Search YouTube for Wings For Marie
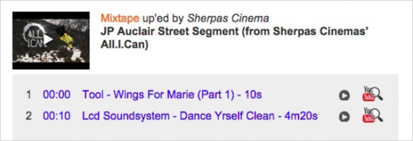The image size is (413, 141). [x=373, y=94]
